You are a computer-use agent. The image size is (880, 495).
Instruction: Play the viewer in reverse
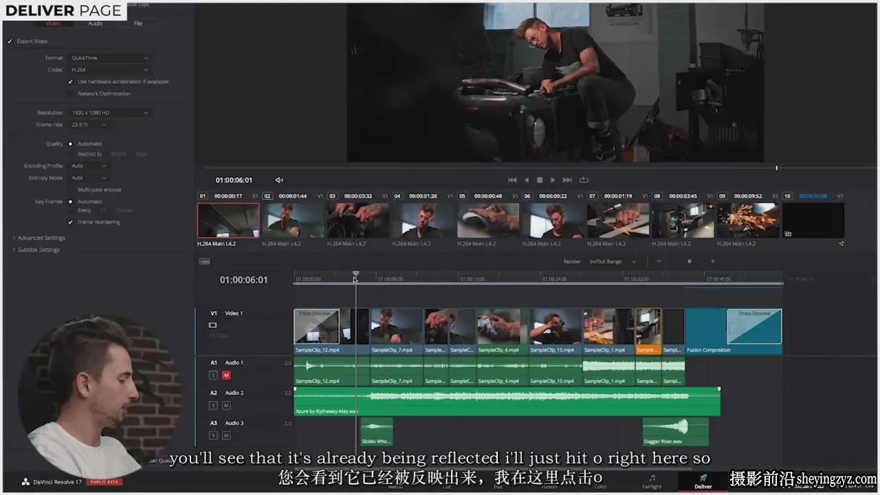tap(527, 180)
